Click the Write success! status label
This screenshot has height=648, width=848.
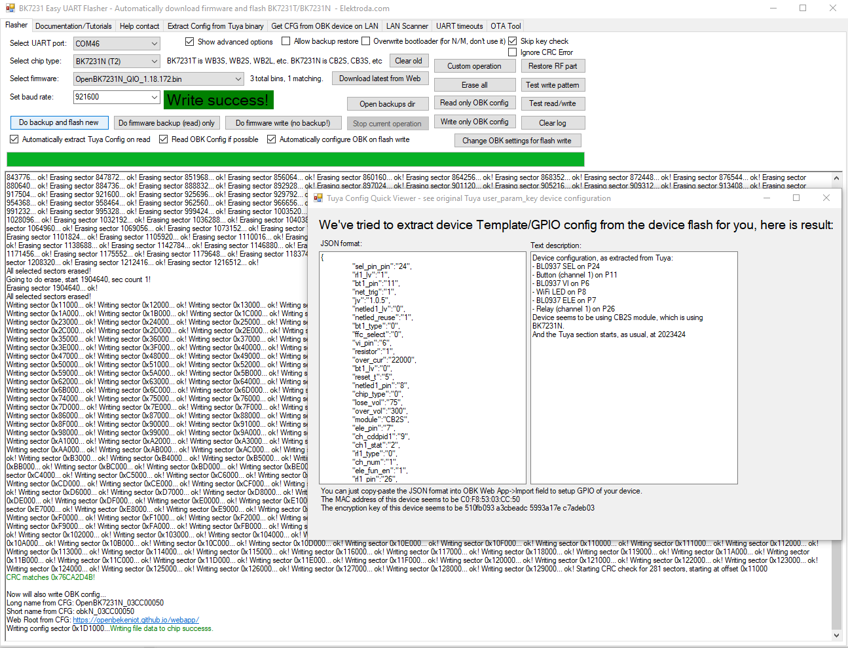[x=218, y=100]
